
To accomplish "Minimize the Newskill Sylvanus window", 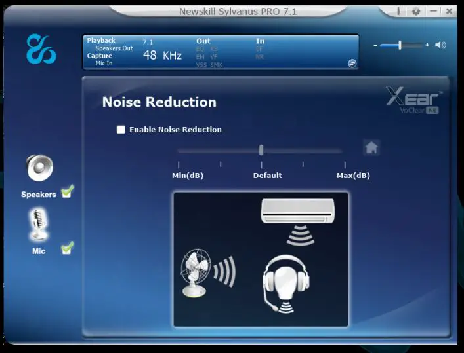I will tap(434, 11).
